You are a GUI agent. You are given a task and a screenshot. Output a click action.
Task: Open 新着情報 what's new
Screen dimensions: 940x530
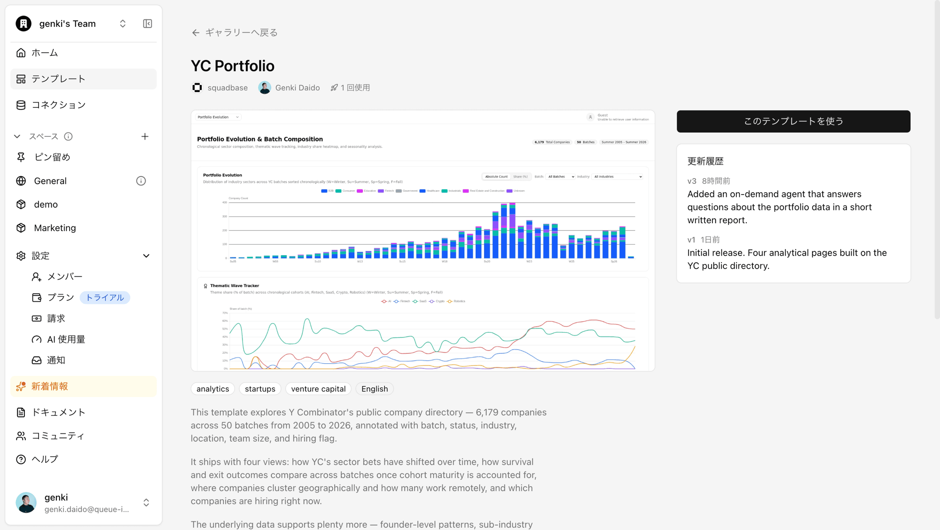(x=83, y=386)
